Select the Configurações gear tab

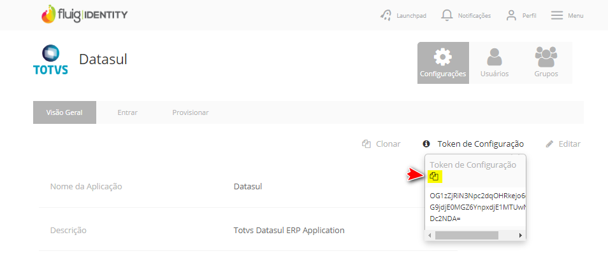tap(443, 63)
